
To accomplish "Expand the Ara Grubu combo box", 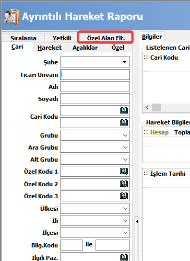I will (x=125, y=147).
